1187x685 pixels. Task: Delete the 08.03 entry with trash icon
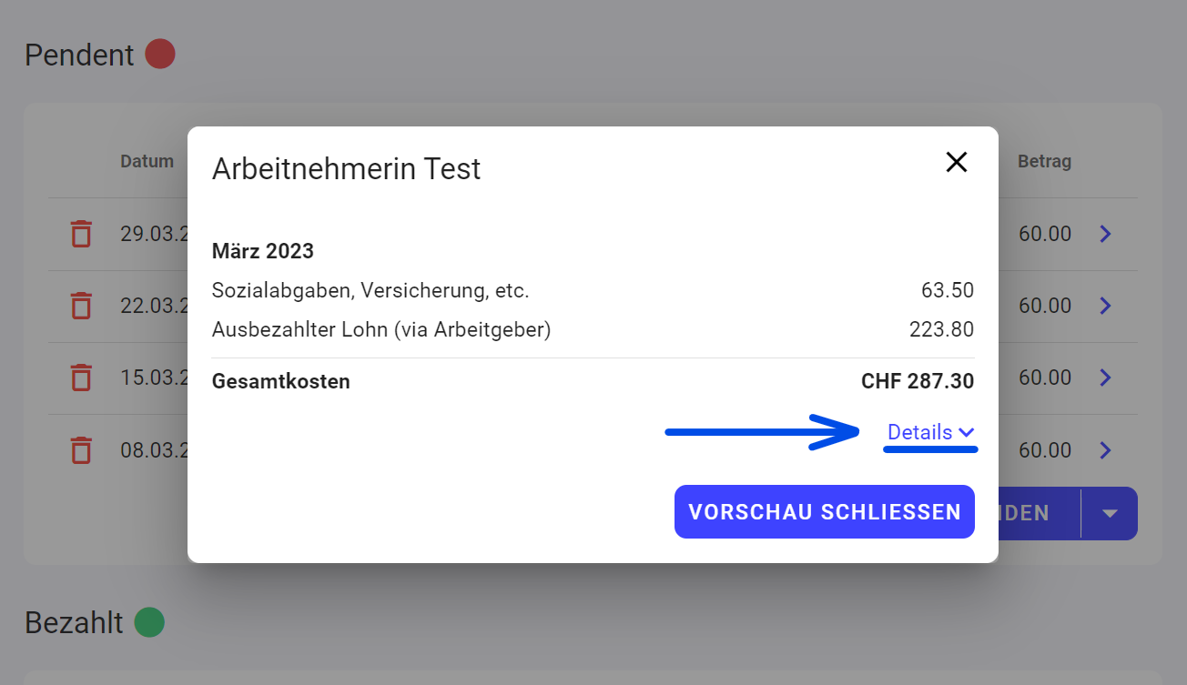pos(82,450)
